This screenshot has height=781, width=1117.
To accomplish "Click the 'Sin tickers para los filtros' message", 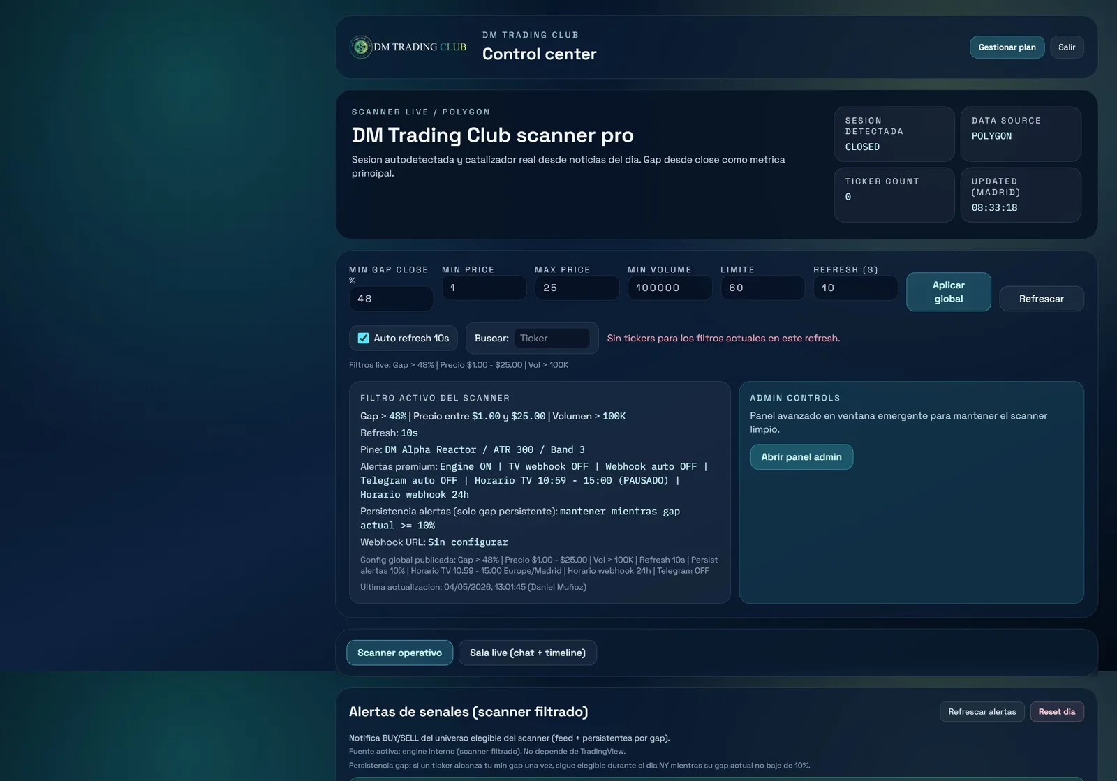I will pyautogui.click(x=723, y=338).
